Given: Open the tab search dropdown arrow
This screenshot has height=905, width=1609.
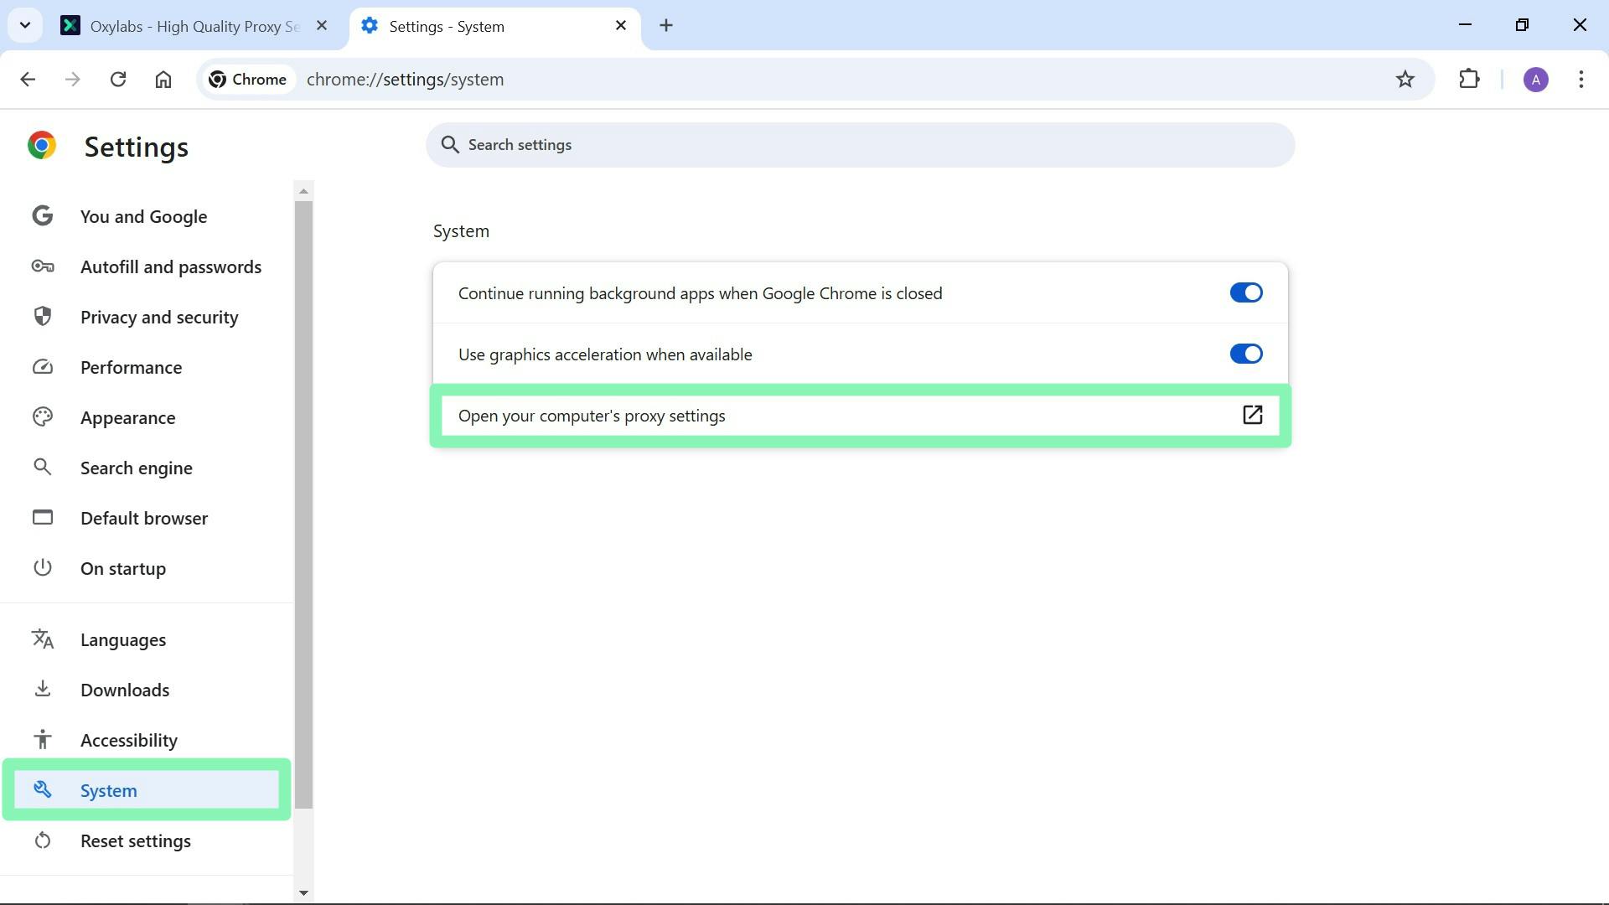Looking at the screenshot, I should (25, 25).
